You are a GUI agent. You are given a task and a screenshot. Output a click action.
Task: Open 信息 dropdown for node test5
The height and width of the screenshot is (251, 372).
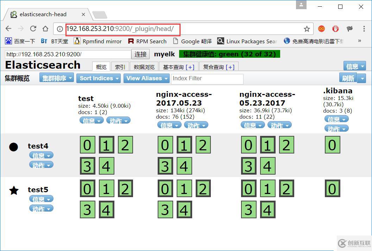coord(41,199)
